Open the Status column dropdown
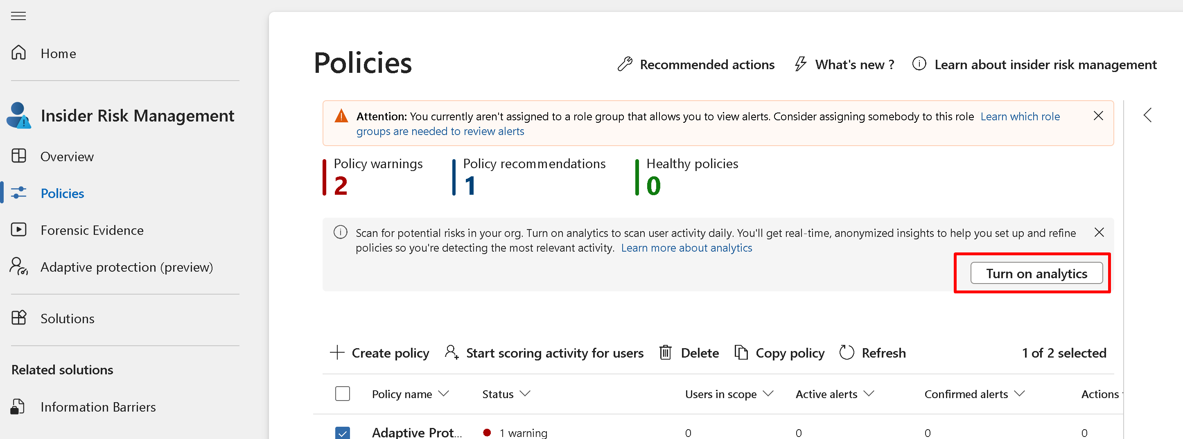 pyautogui.click(x=525, y=394)
